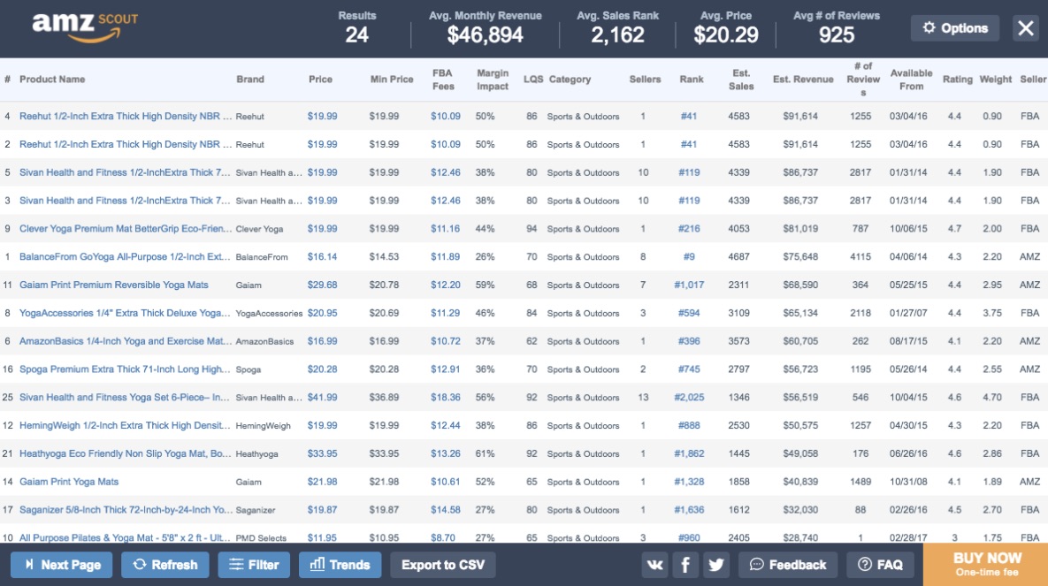Sort by the Category column header
This screenshot has width=1048, height=586.
point(570,79)
